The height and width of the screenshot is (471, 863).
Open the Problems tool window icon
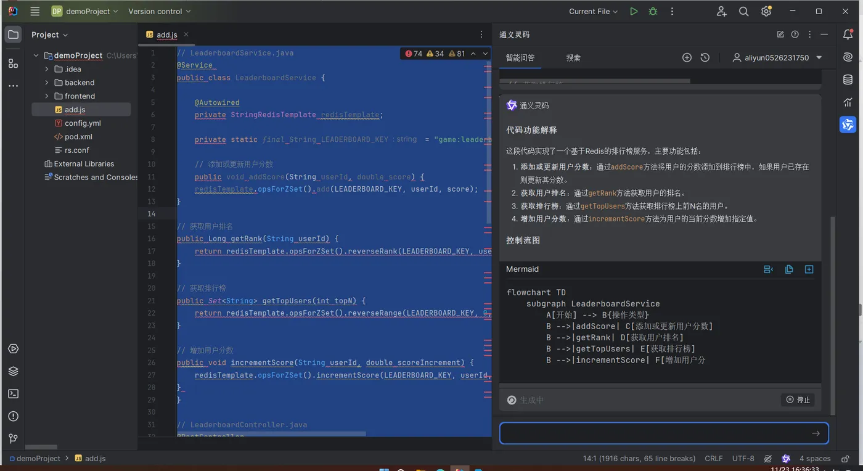pyautogui.click(x=13, y=416)
